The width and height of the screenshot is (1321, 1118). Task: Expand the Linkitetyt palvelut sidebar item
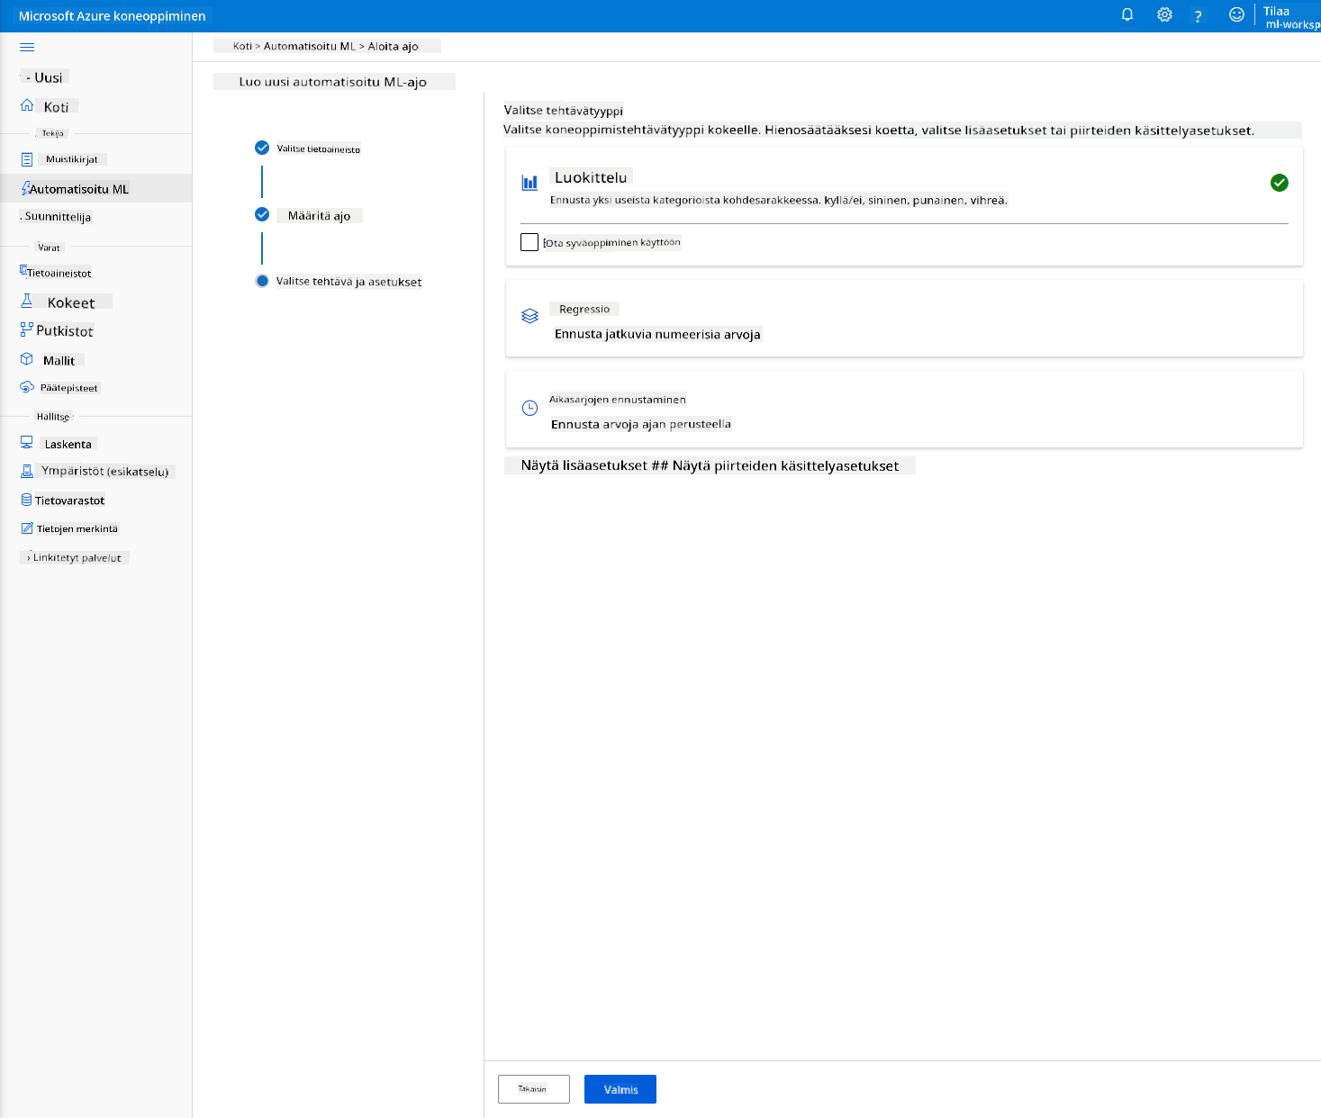(75, 558)
